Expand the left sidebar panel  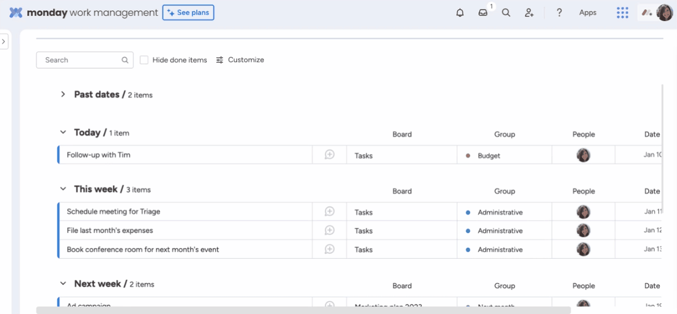[x=4, y=42]
